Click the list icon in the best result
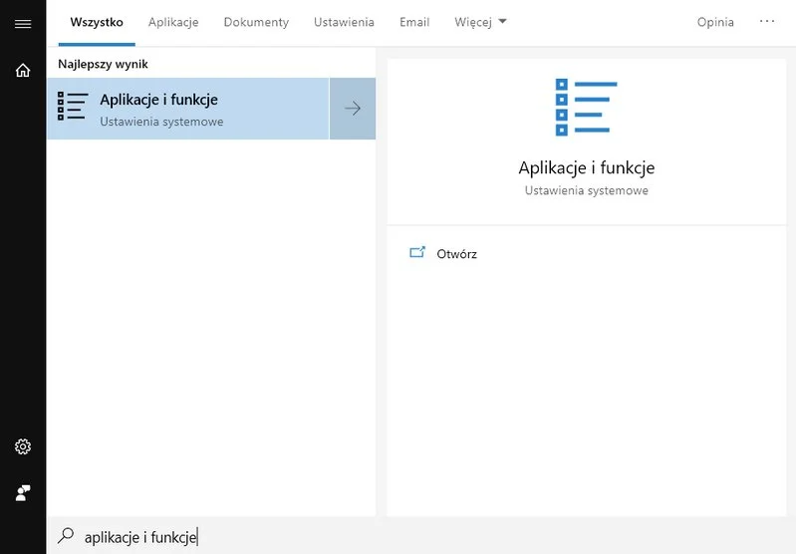Image resolution: width=796 pixels, height=554 pixels. point(73,108)
